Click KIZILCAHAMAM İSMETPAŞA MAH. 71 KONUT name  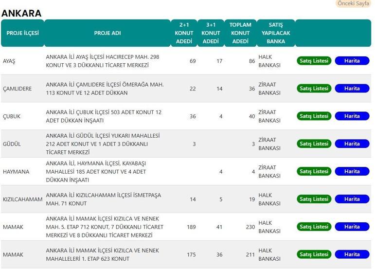click(x=103, y=199)
